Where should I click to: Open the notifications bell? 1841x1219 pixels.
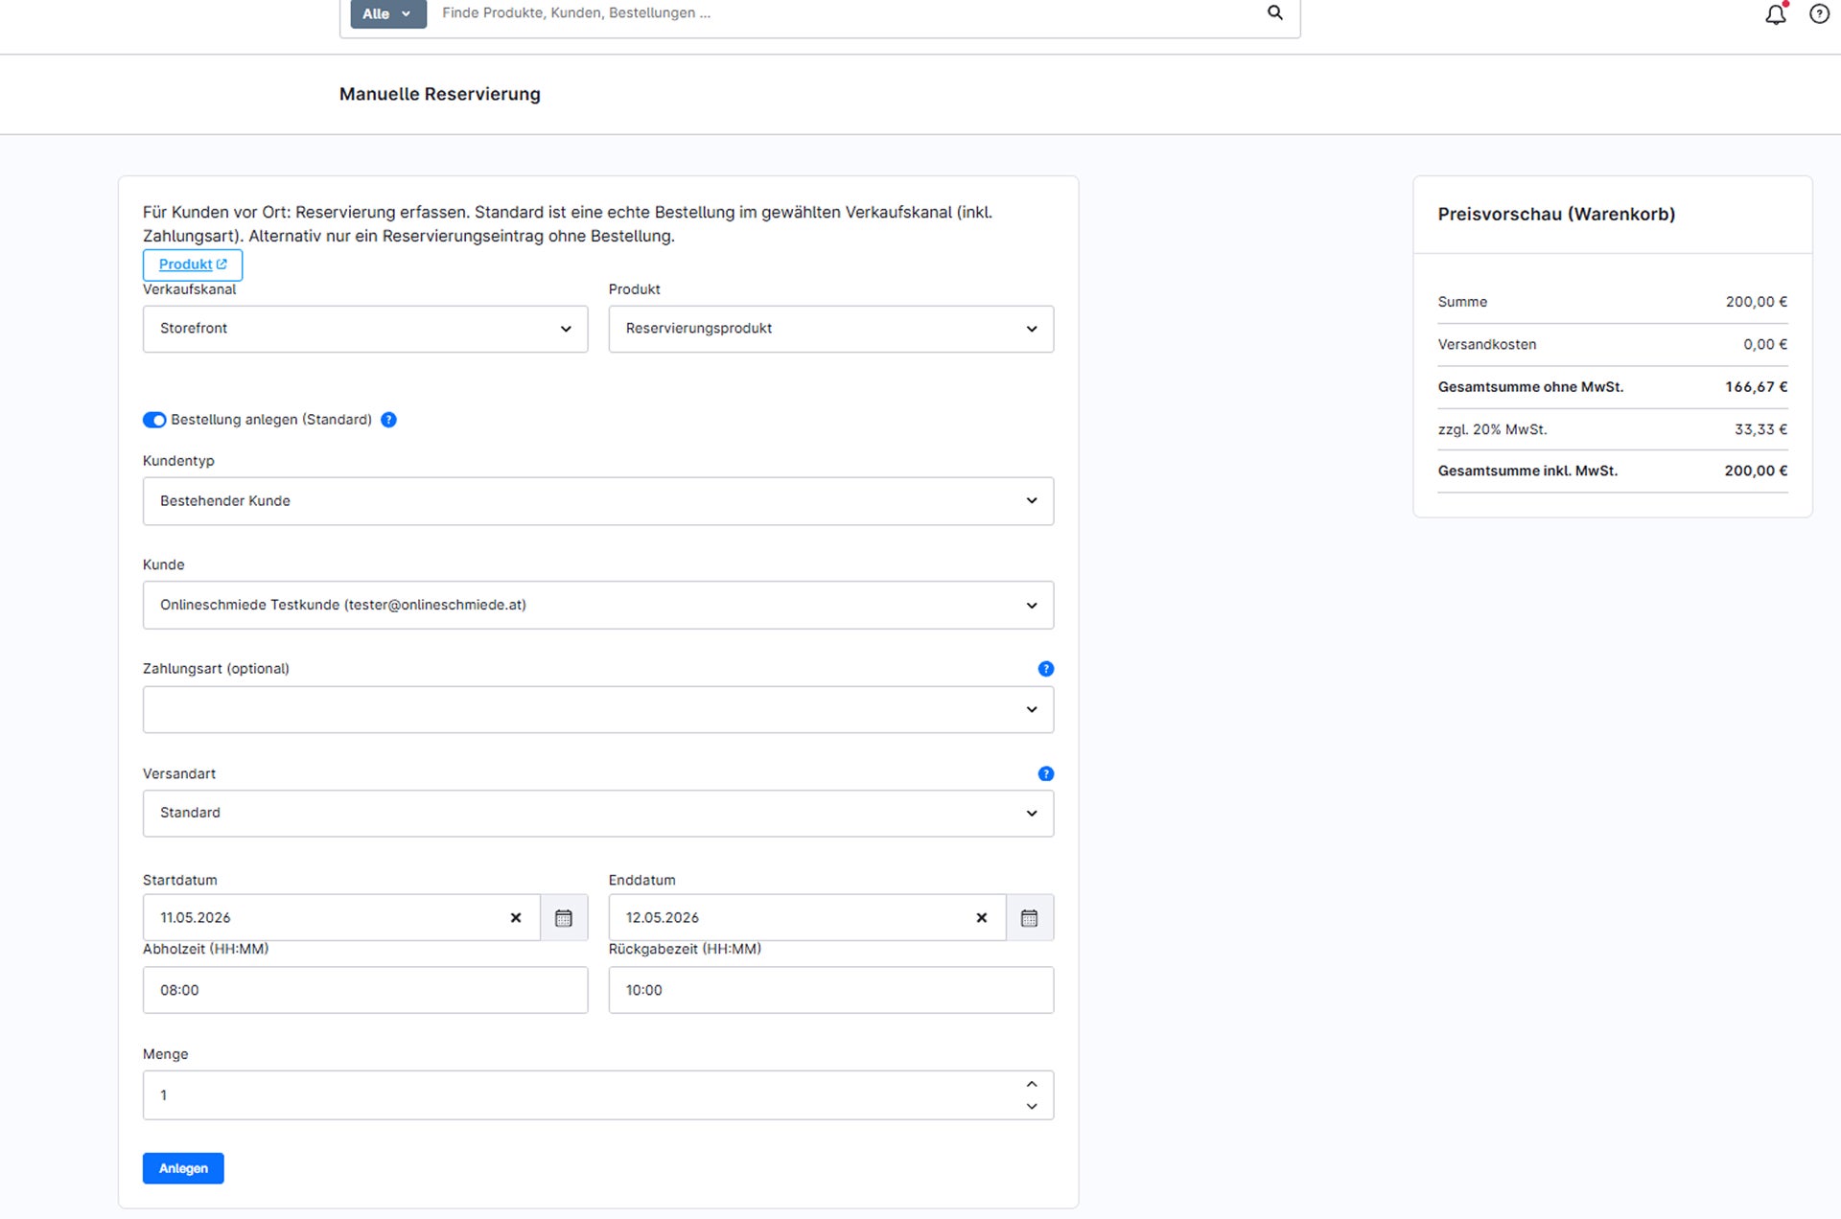(x=1776, y=14)
